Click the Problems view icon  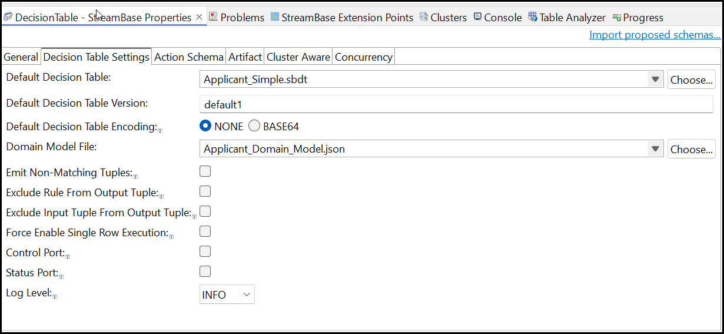coord(213,17)
